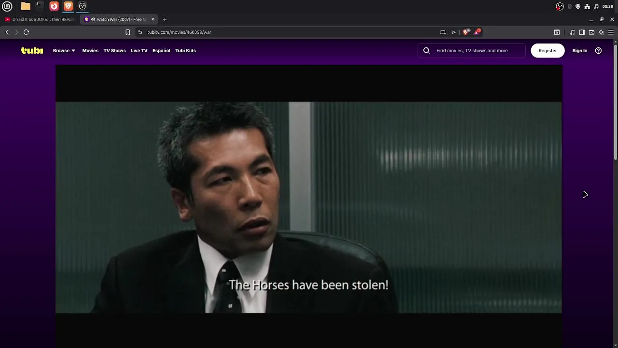
Task: Open the TV Shows section
Action: pyautogui.click(x=114, y=50)
